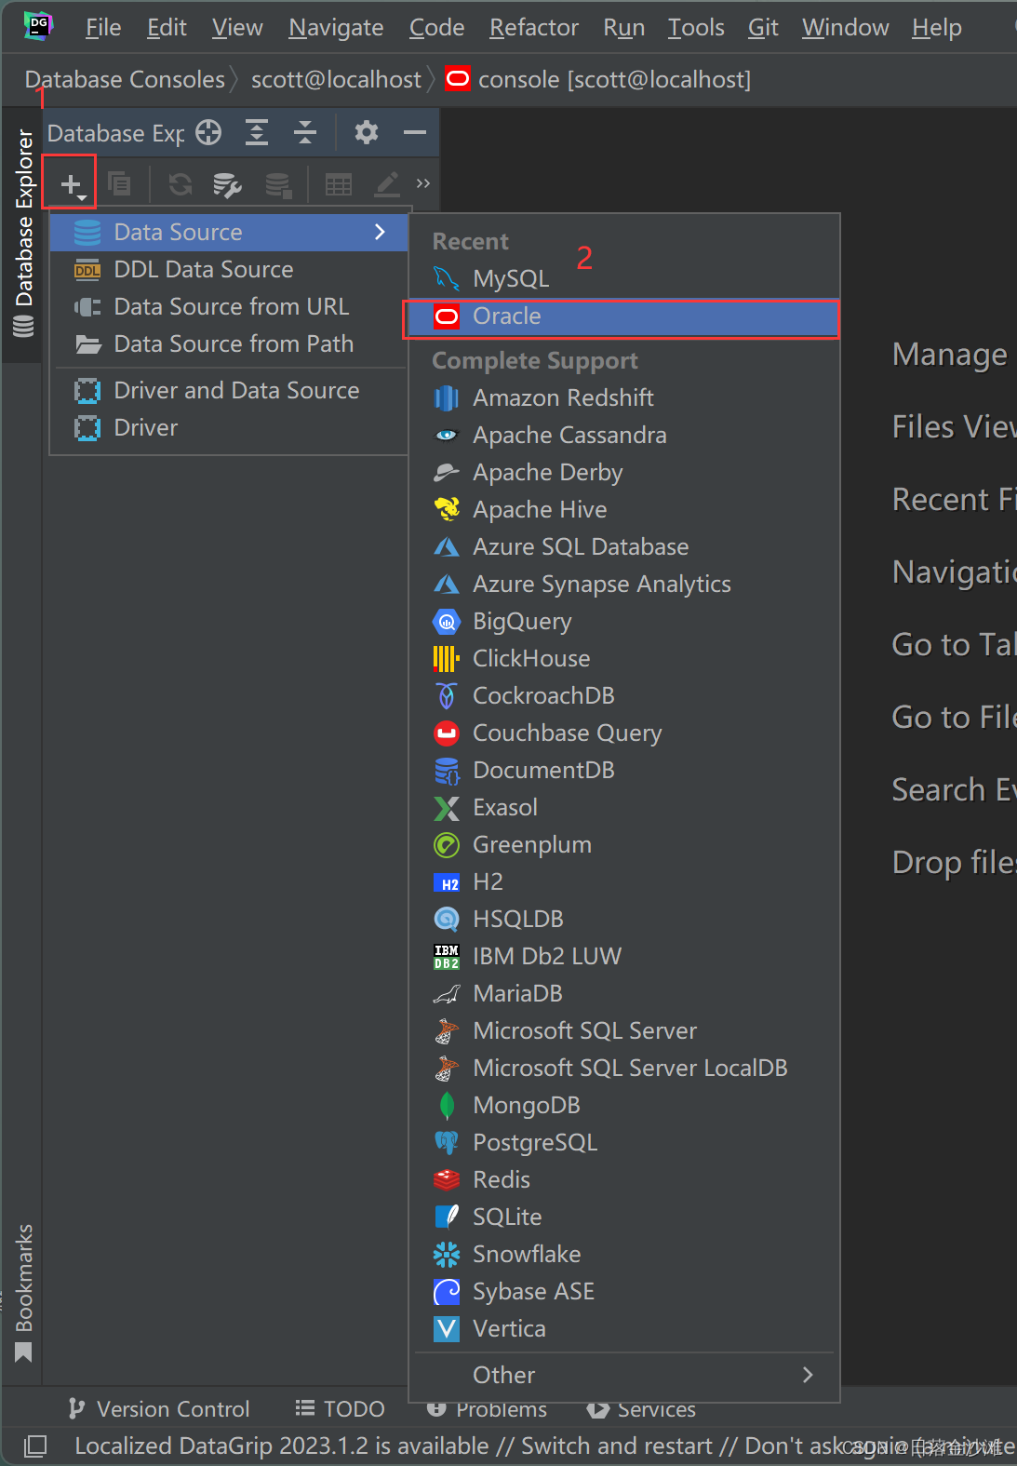
Task: Expand the Other submenu arrow
Action: [808, 1375]
